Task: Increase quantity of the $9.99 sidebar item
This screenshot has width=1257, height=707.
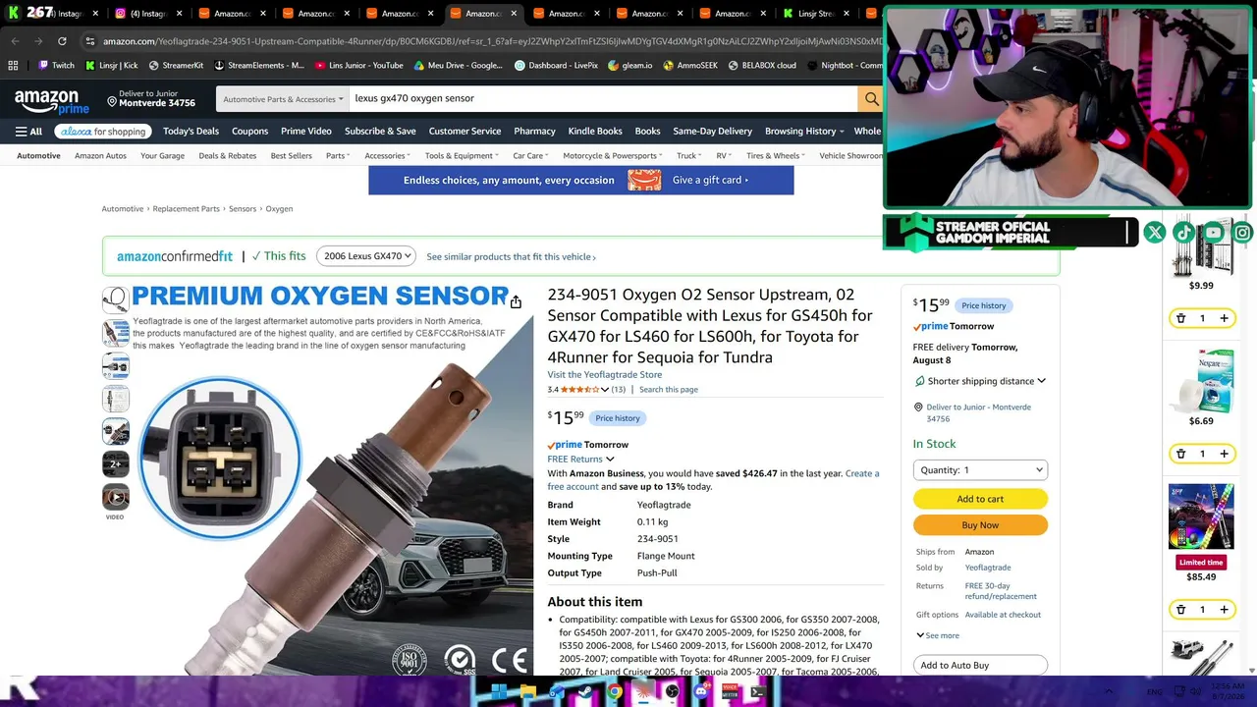Action: click(1224, 318)
